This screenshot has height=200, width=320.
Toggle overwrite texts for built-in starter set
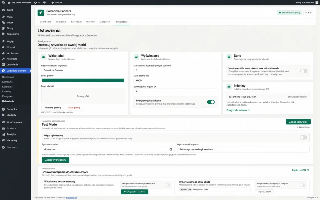click(x=168, y=185)
